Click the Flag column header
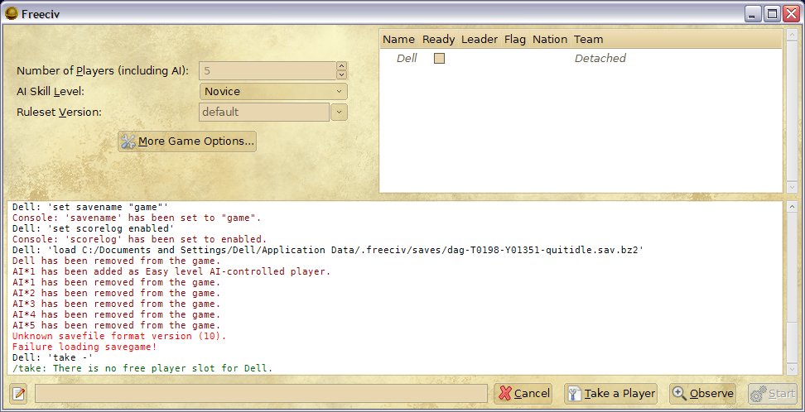The image size is (805, 412). [514, 39]
